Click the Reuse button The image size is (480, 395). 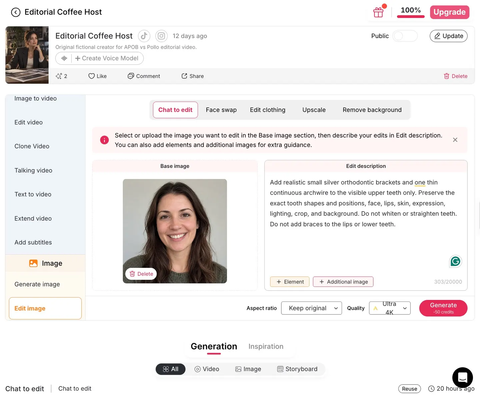pos(410,389)
